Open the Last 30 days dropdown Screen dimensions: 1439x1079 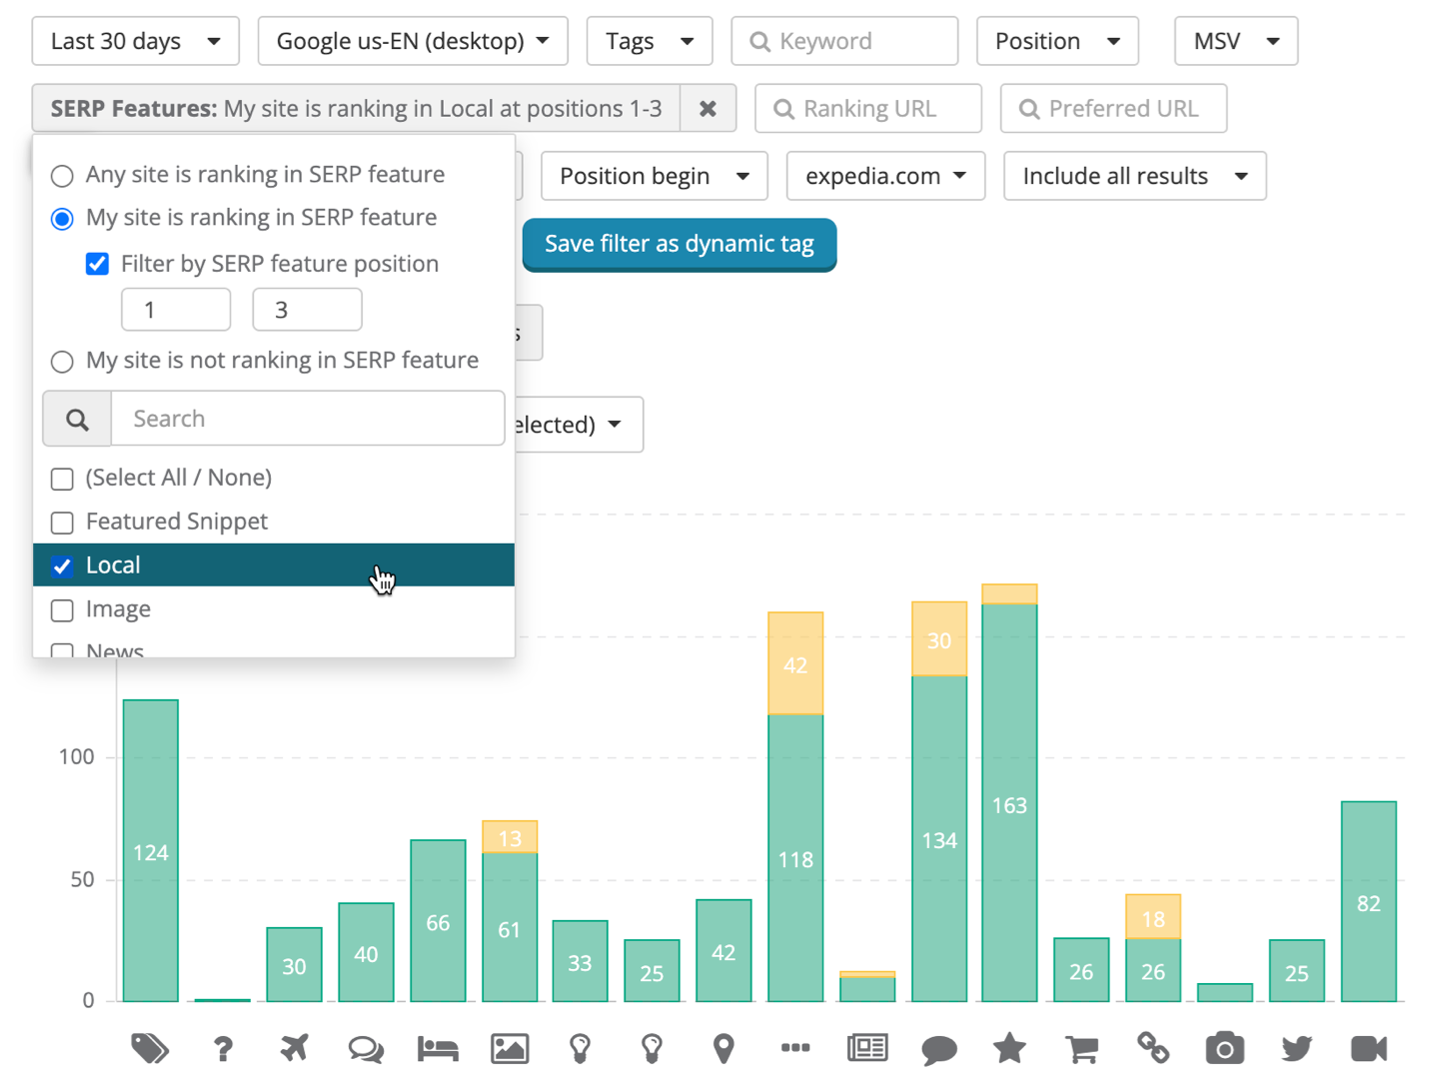[x=136, y=41]
